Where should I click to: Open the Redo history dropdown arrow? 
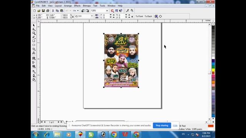(78, 11)
